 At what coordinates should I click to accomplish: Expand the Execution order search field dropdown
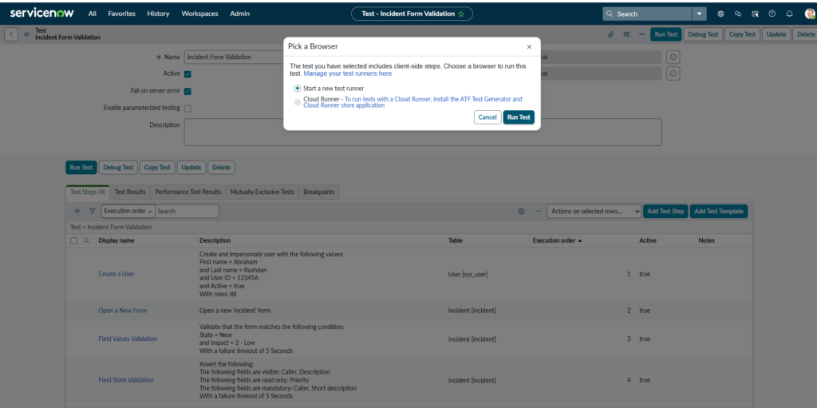(128, 212)
